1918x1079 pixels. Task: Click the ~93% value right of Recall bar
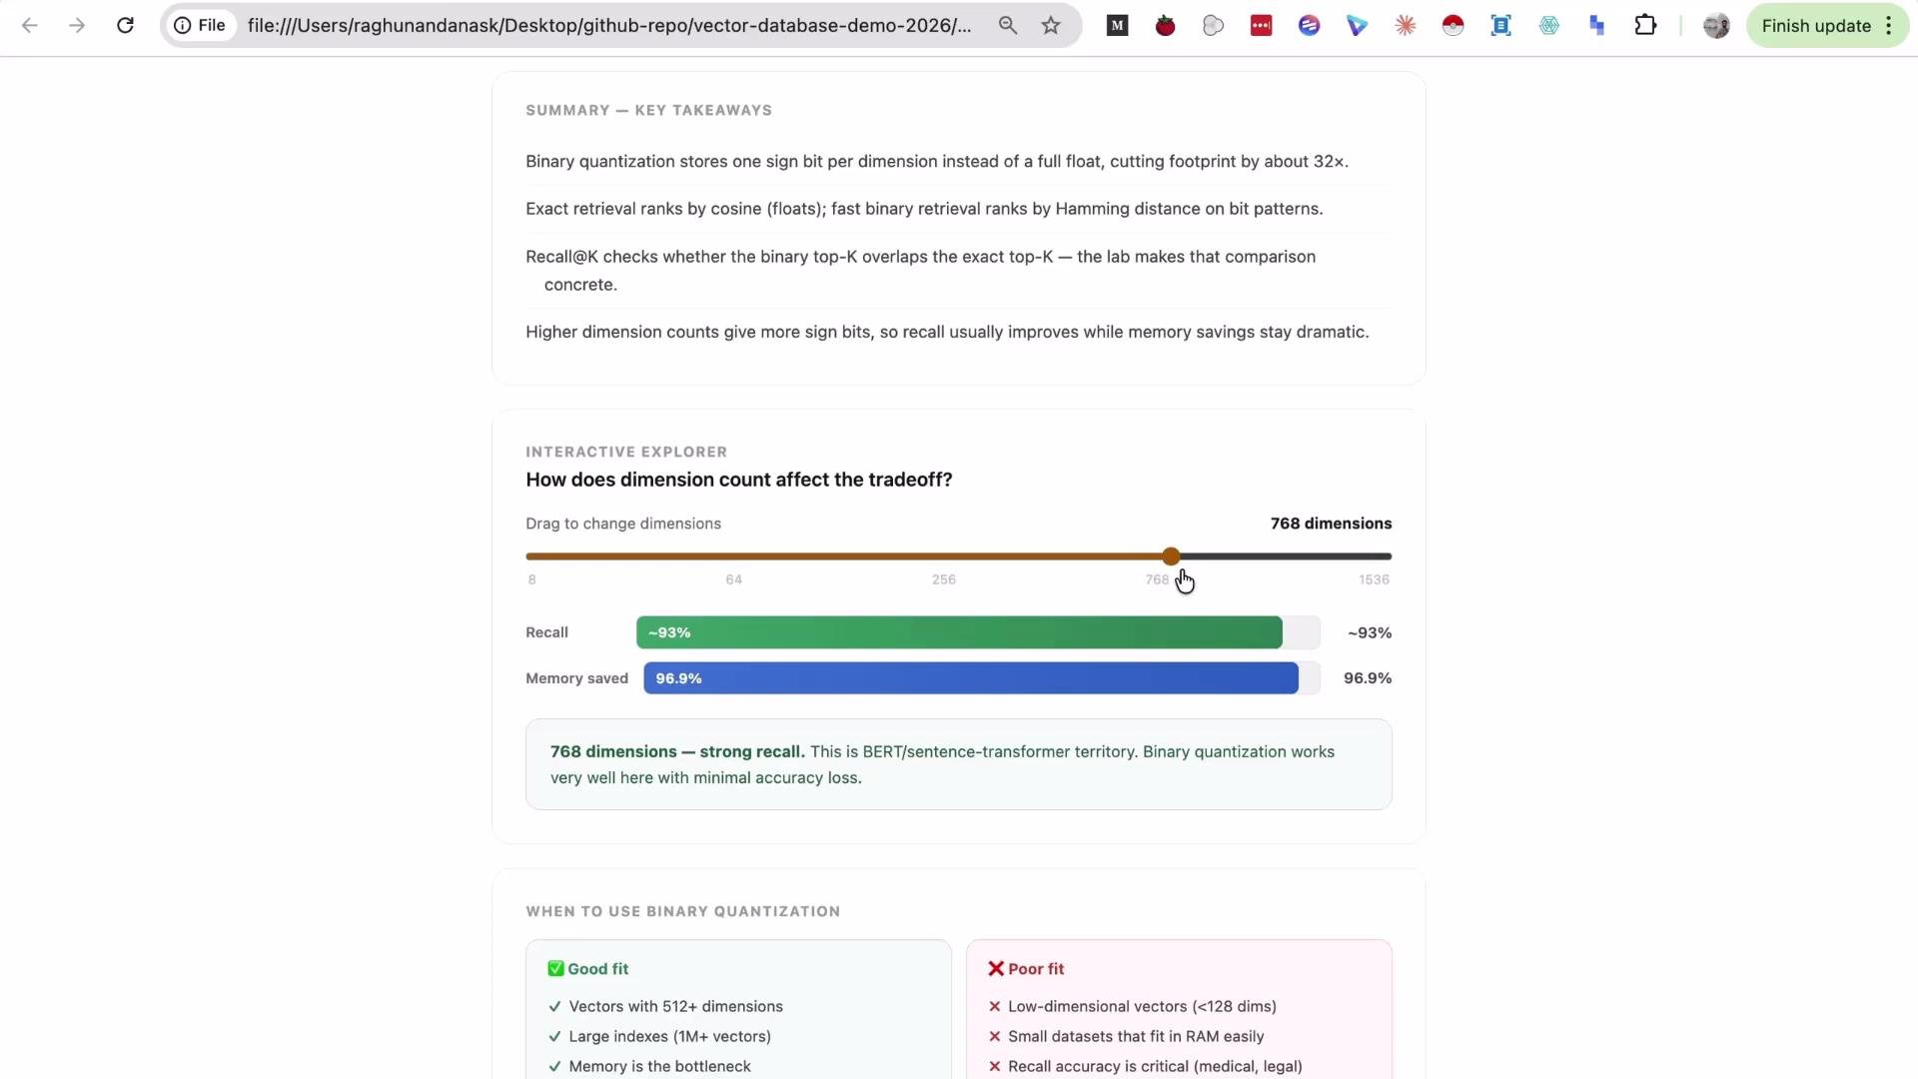click(1370, 632)
